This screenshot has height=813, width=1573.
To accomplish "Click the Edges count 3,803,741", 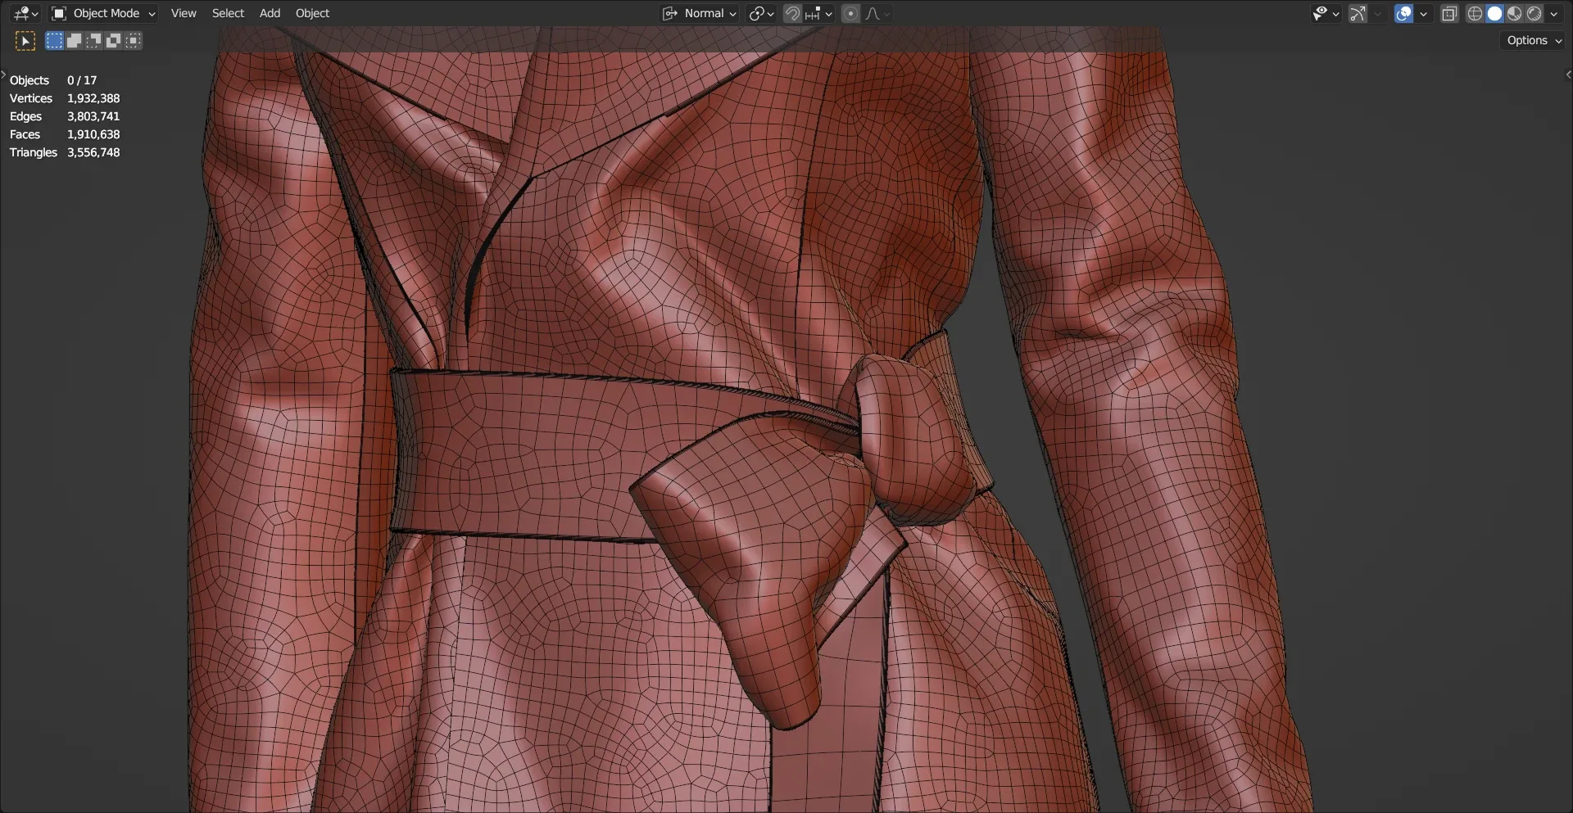I will 93,116.
